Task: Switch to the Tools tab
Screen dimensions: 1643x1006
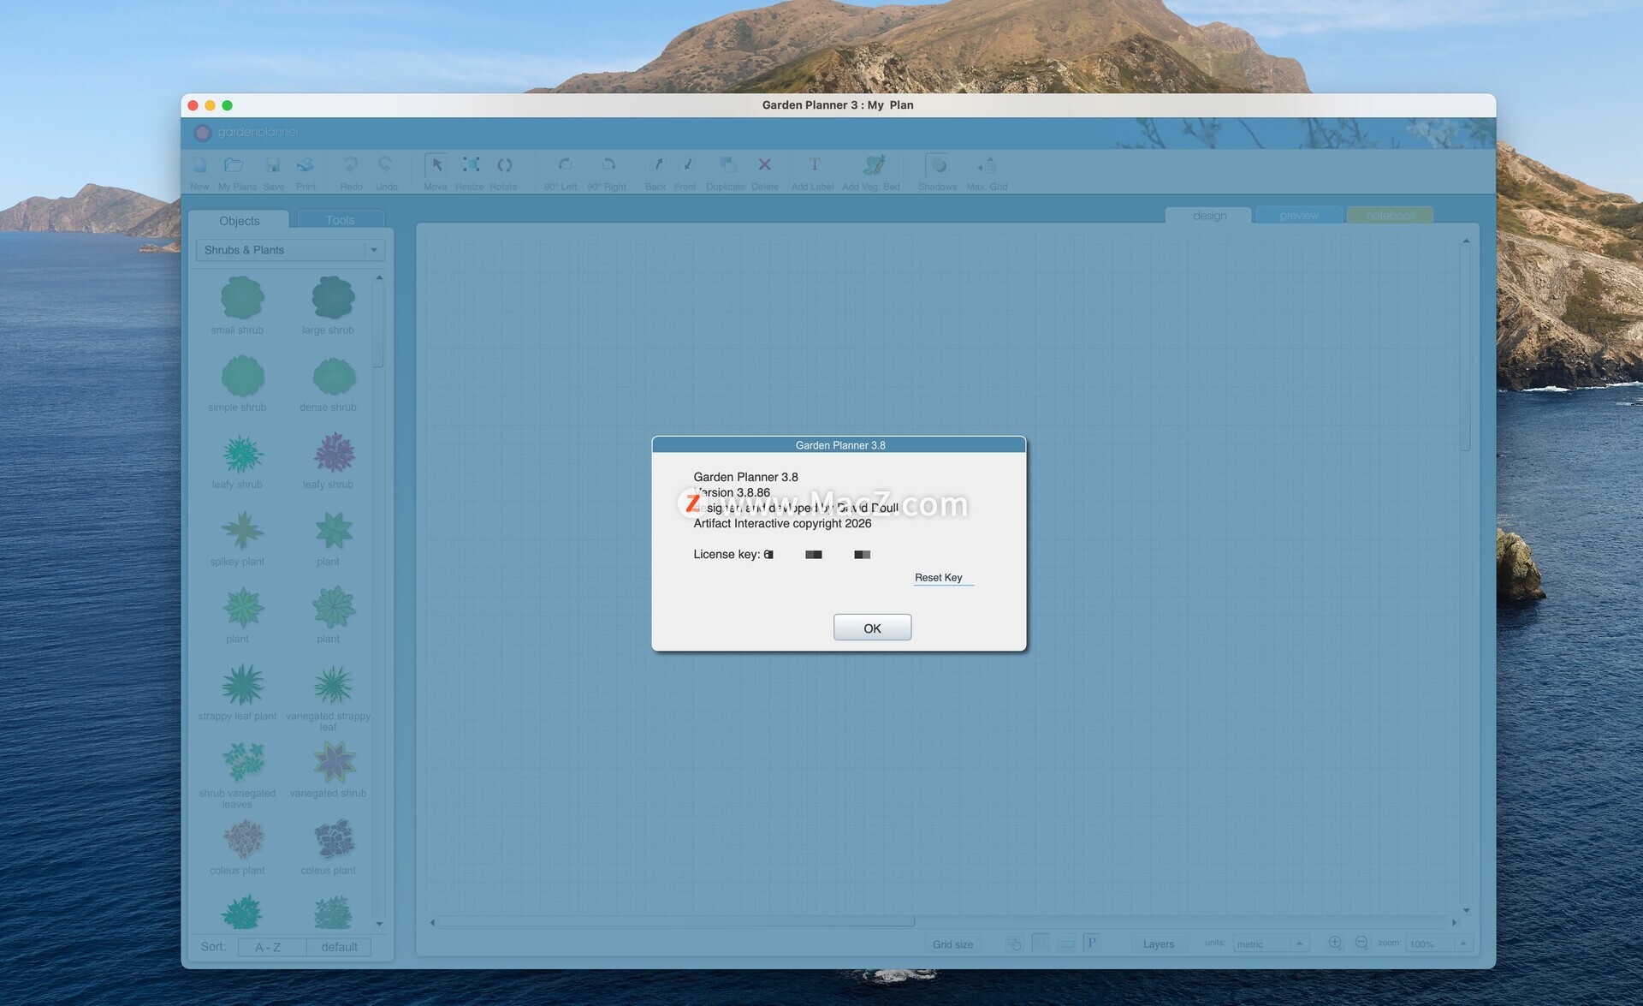Action: pos(340,220)
